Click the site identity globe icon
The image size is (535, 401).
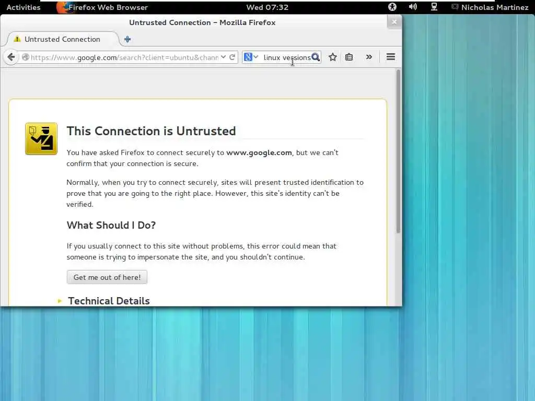(25, 57)
